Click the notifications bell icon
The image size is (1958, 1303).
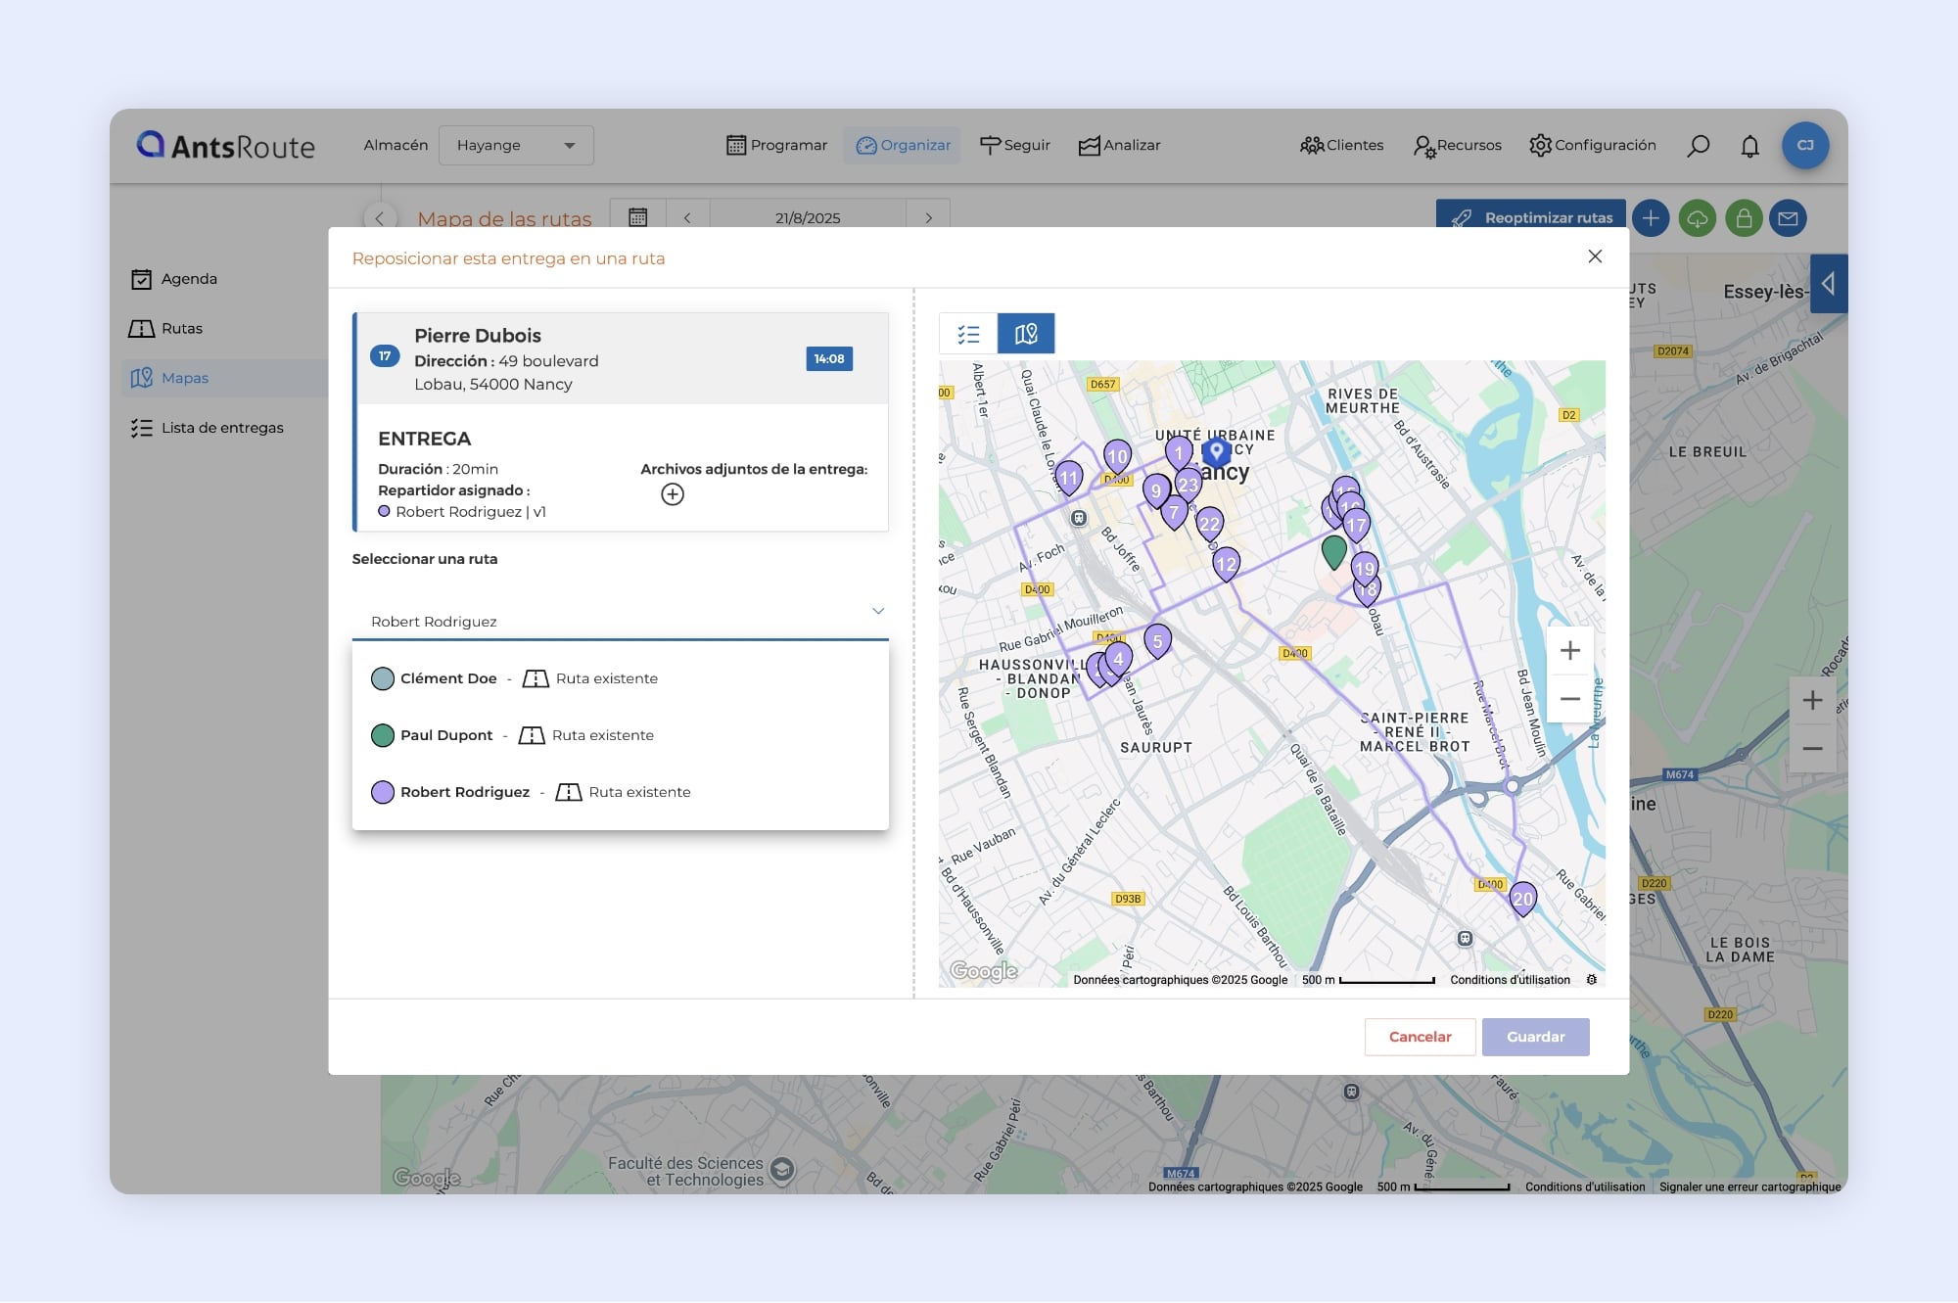click(1749, 146)
